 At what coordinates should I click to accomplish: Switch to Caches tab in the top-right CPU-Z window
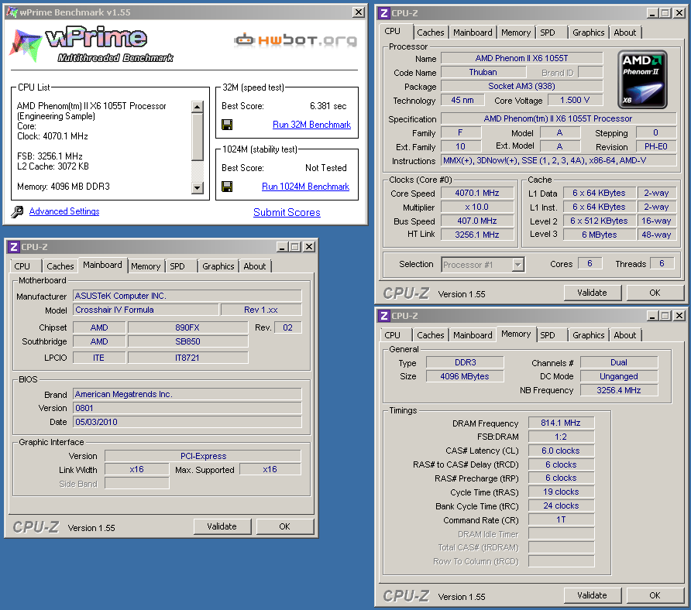[431, 33]
